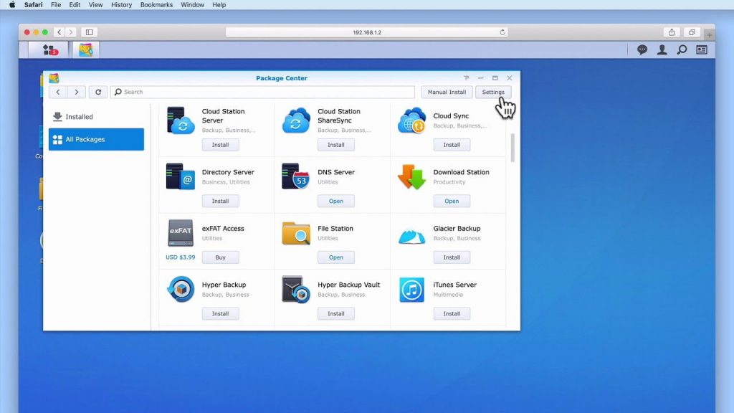
Task: Open the DSM main menu icon
Action: pos(49,49)
